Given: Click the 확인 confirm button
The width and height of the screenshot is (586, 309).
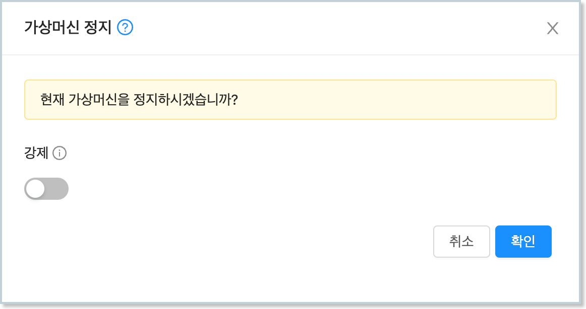Looking at the screenshot, I should (523, 242).
